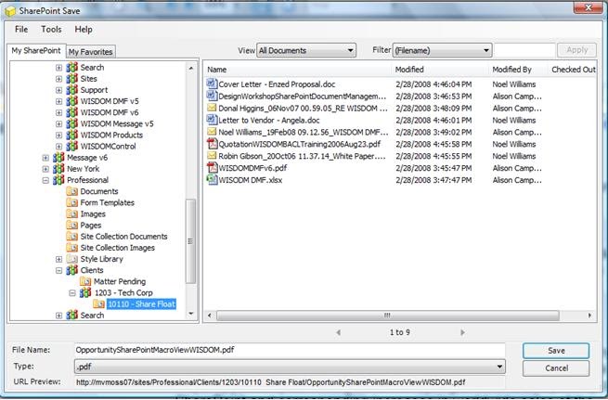Sort by the Modified column header
The width and height of the screenshot is (608, 400).
tap(441, 70)
